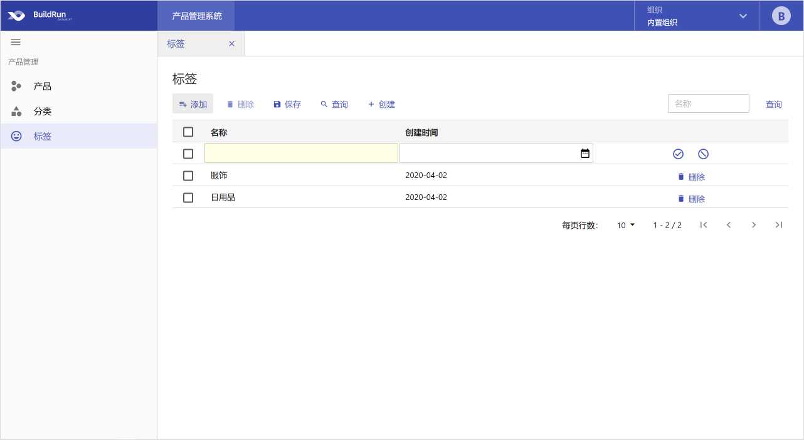Click the 查询 button beside search field
Image resolution: width=804 pixels, height=440 pixels.
774,104
